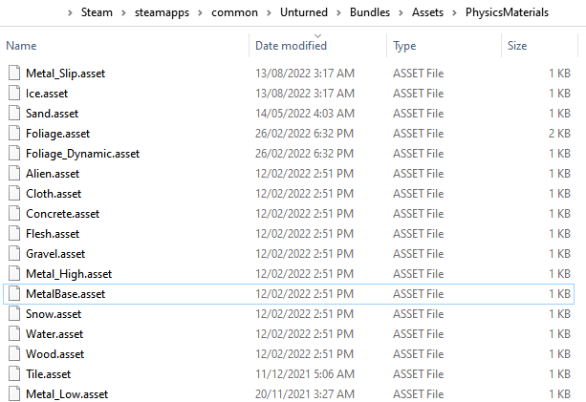Go to steamapps folder in breadcrumb
Viewport: 586px width, 402px height.
(162, 13)
